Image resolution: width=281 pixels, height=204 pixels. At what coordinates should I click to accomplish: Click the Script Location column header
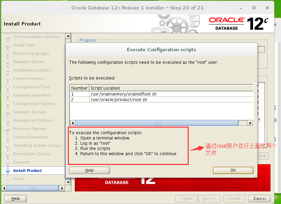click(171, 88)
